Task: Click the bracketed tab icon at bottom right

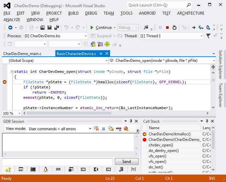Action: (133, 169)
